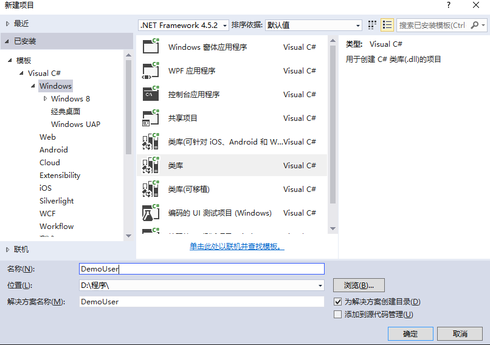Viewport: 490px width, 345px height.
Task: Select the Web category
Action: (47, 137)
